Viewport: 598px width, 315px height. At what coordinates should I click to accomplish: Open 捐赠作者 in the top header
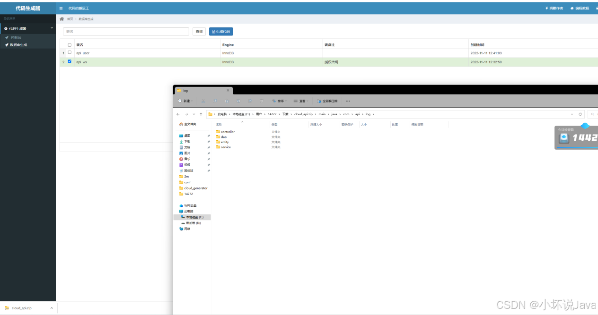(554, 8)
